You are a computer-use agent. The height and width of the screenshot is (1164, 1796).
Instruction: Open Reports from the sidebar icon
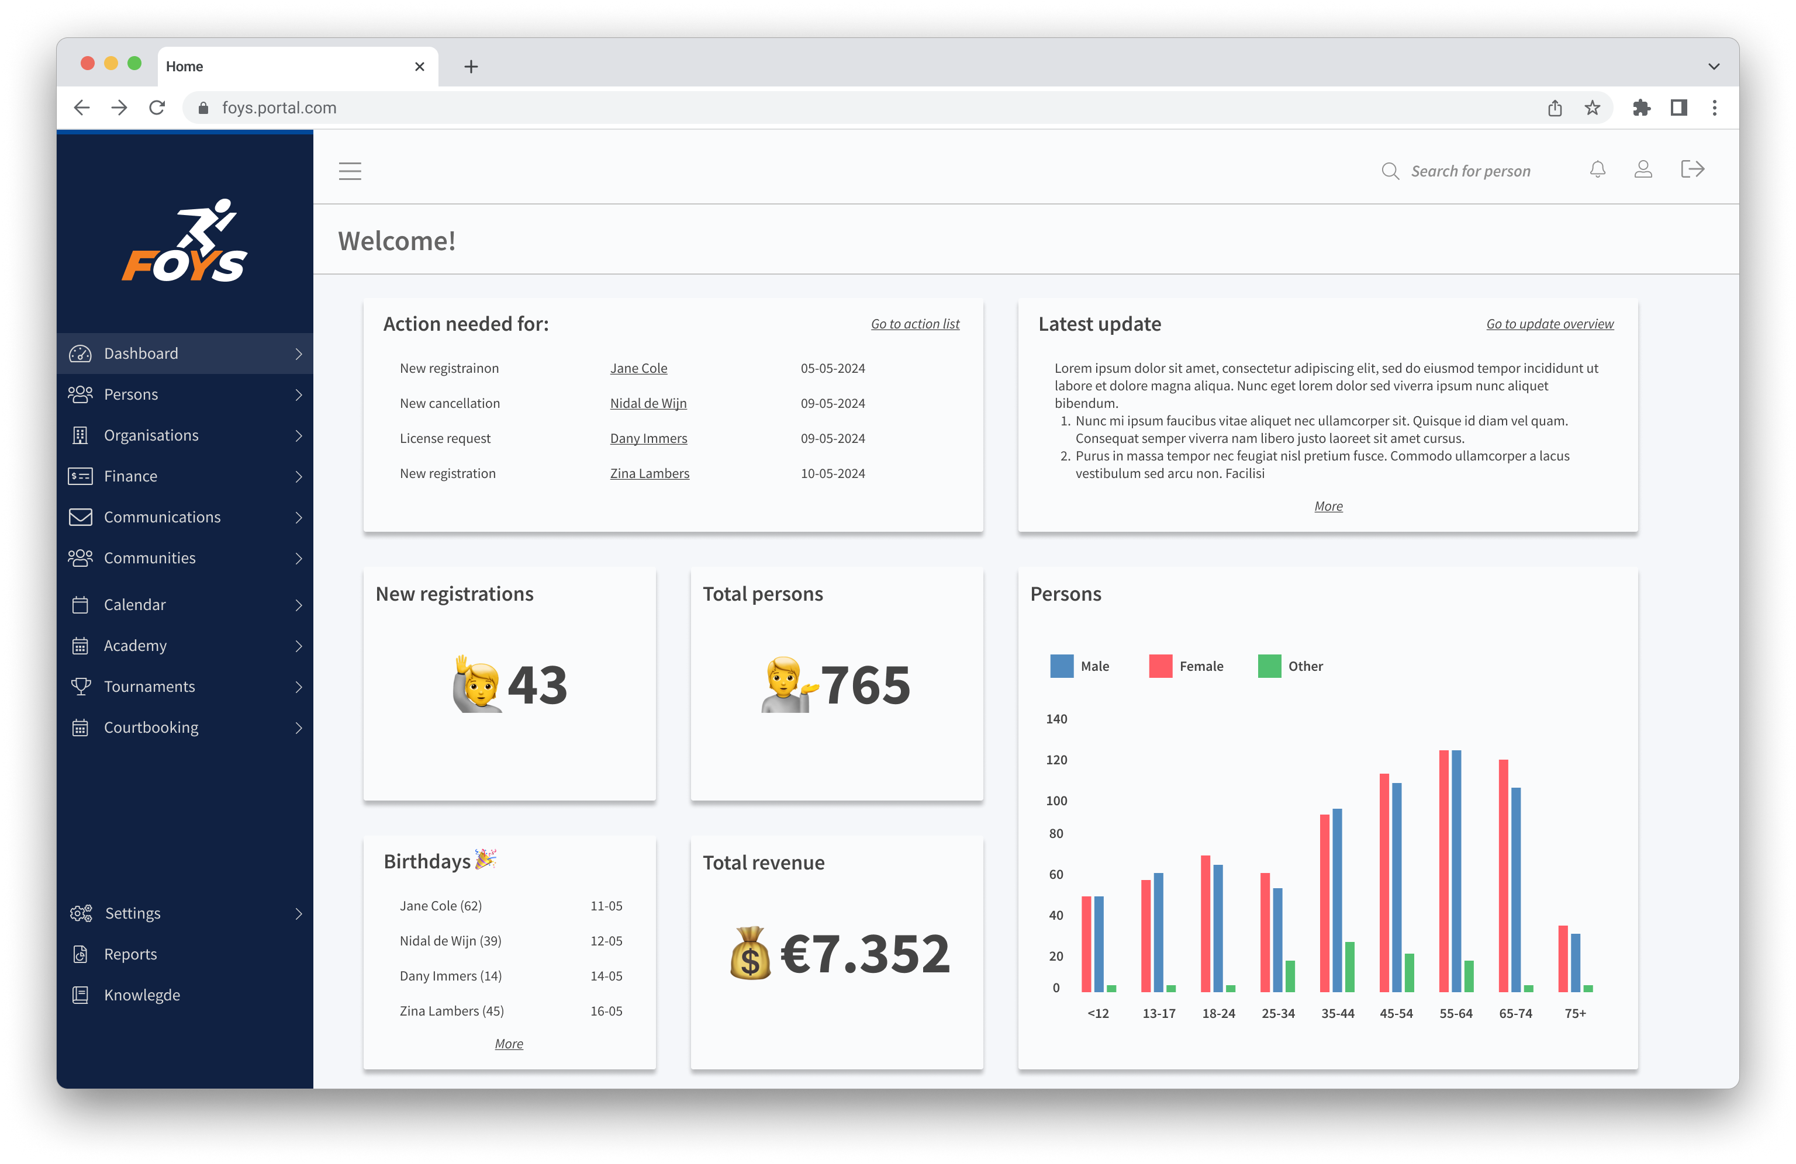click(81, 954)
